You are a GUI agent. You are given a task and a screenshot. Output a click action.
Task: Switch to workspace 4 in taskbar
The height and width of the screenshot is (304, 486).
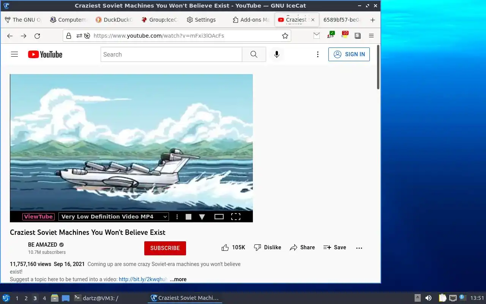coord(44,298)
